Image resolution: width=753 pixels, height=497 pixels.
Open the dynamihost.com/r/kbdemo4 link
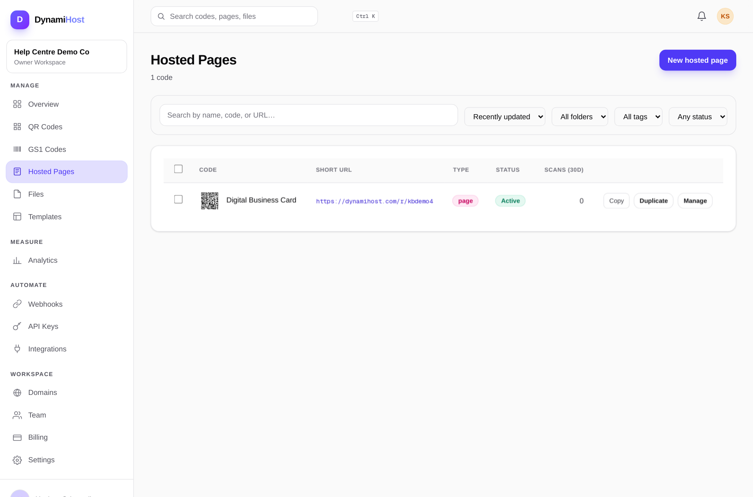(374, 201)
